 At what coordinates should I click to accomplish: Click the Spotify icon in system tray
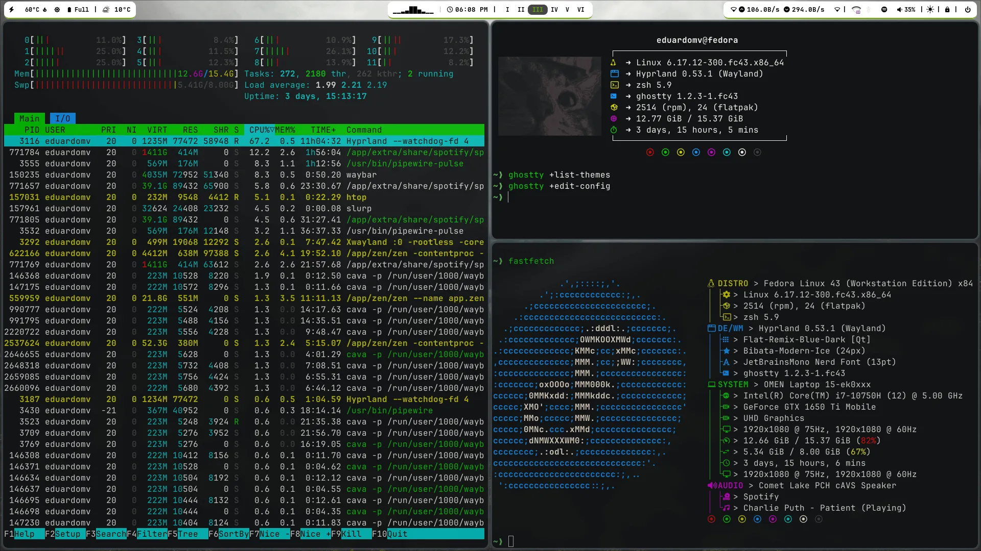pyautogui.click(x=884, y=9)
